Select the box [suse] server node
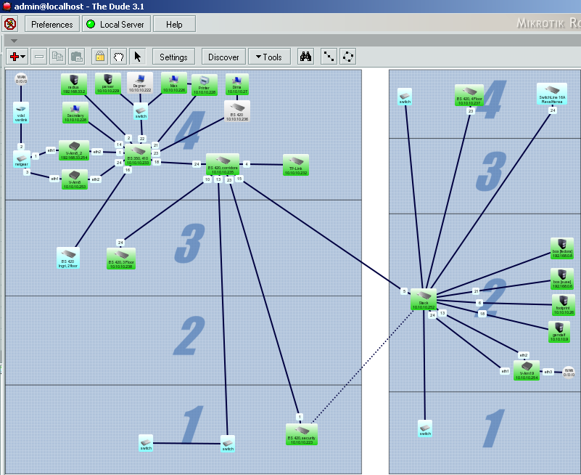 pyautogui.click(x=562, y=279)
